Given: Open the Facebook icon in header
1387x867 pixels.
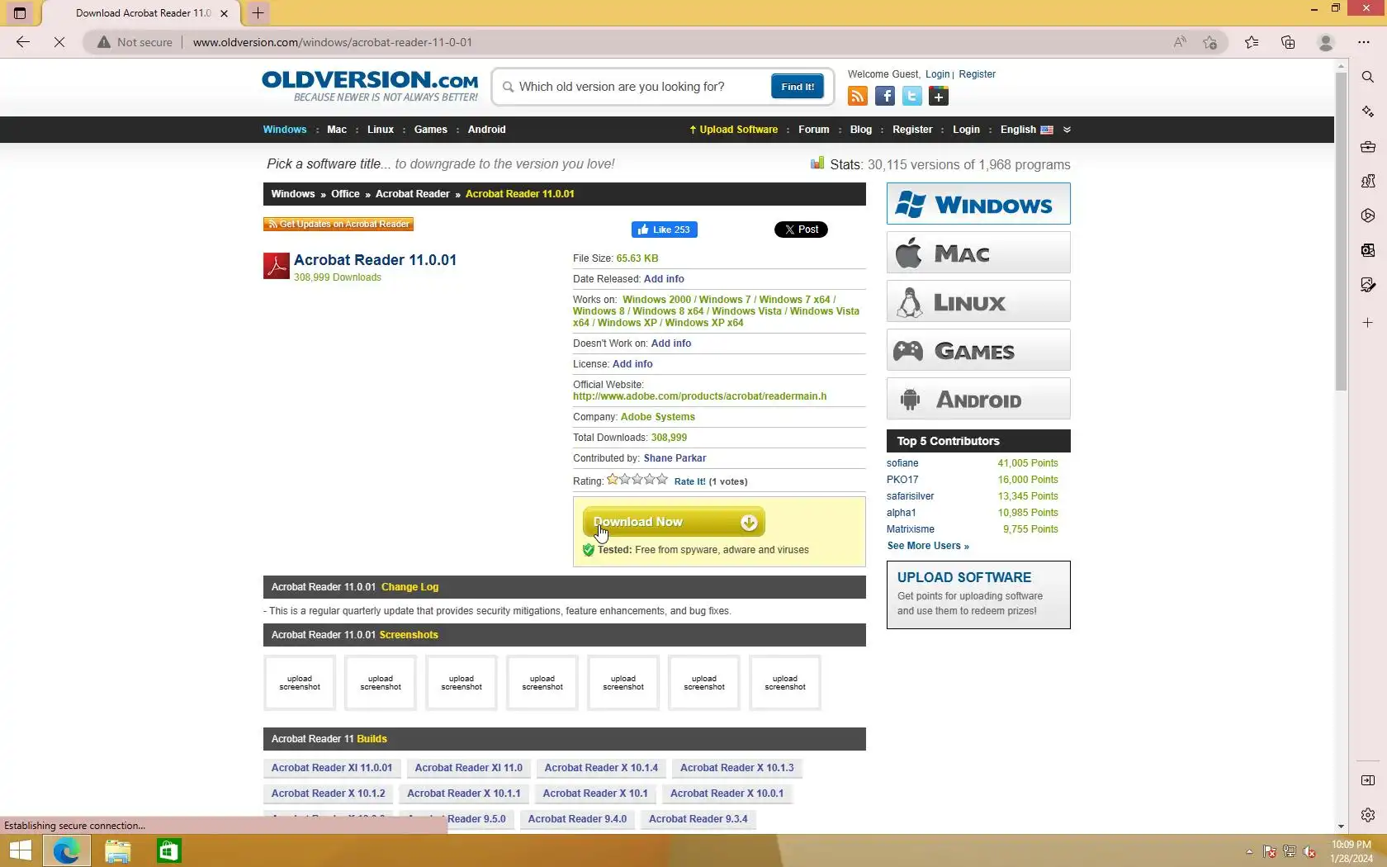Looking at the screenshot, I should pyautogui.click(x=885, y=97).
